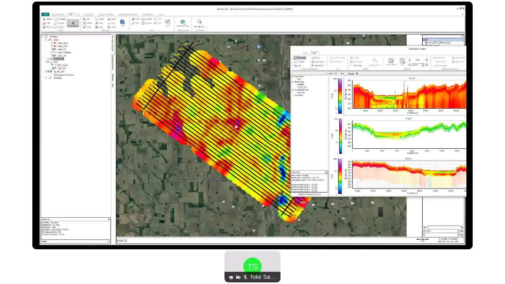
Task: Open the FILE menu
Action: tap(45, 14)
